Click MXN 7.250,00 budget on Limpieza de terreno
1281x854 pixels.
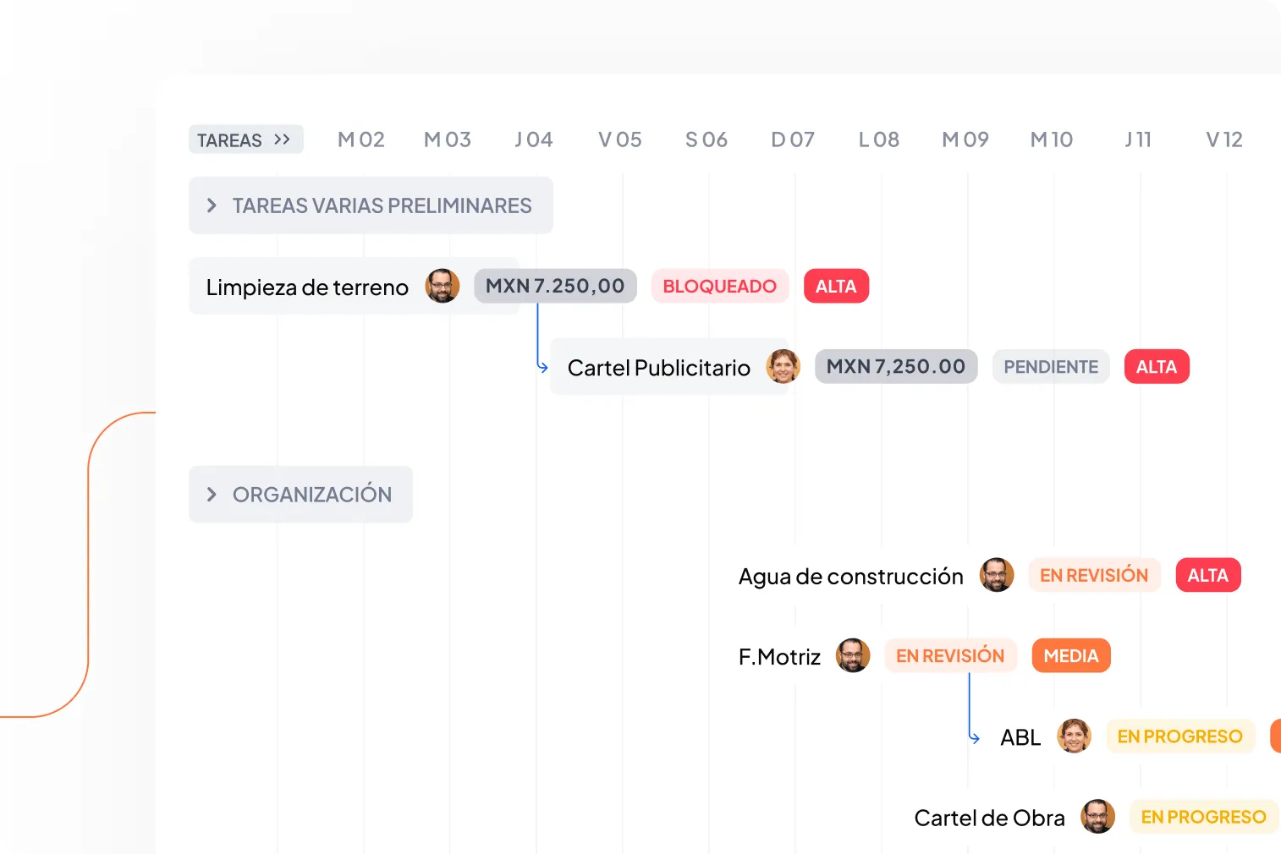555,286
